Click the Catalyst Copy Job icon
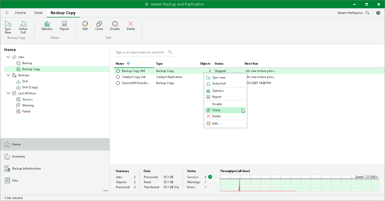This screenshot has height=201, width=385. coord(118,77)
